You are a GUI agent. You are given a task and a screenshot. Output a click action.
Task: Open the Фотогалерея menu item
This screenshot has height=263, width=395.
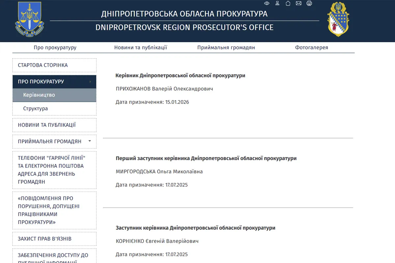[312, 47]
